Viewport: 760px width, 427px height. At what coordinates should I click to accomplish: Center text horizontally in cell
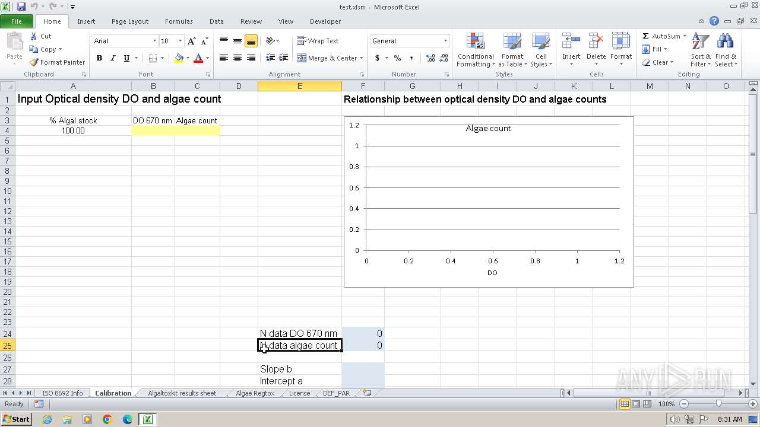pos(237,58)
